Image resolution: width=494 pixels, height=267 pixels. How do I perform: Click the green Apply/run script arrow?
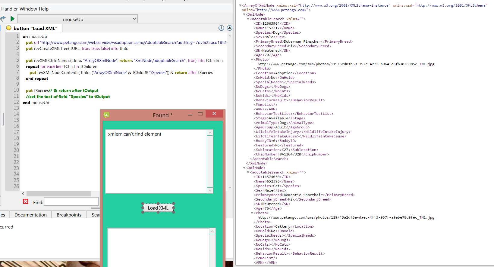pos(12,19)
